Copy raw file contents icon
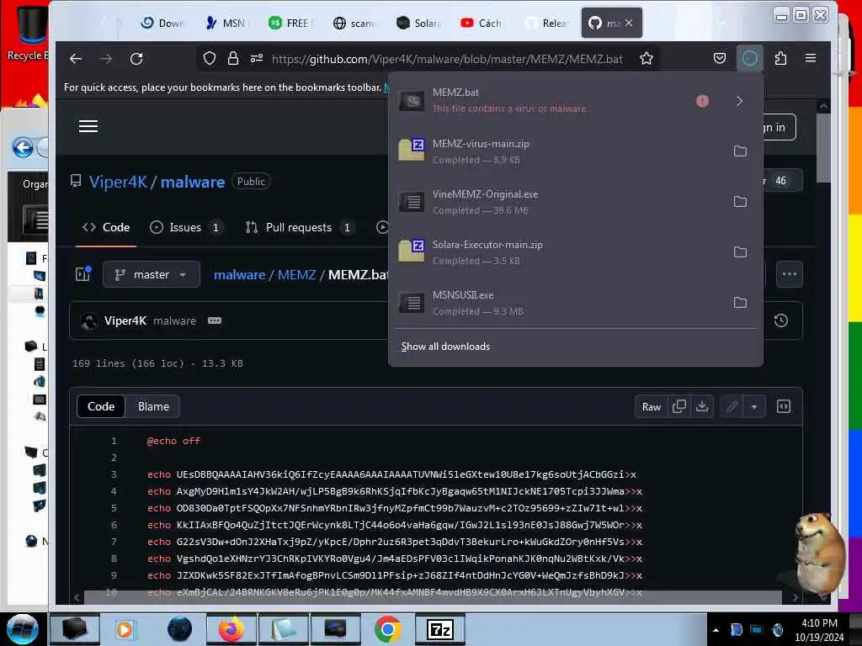 tap(679, 406)
